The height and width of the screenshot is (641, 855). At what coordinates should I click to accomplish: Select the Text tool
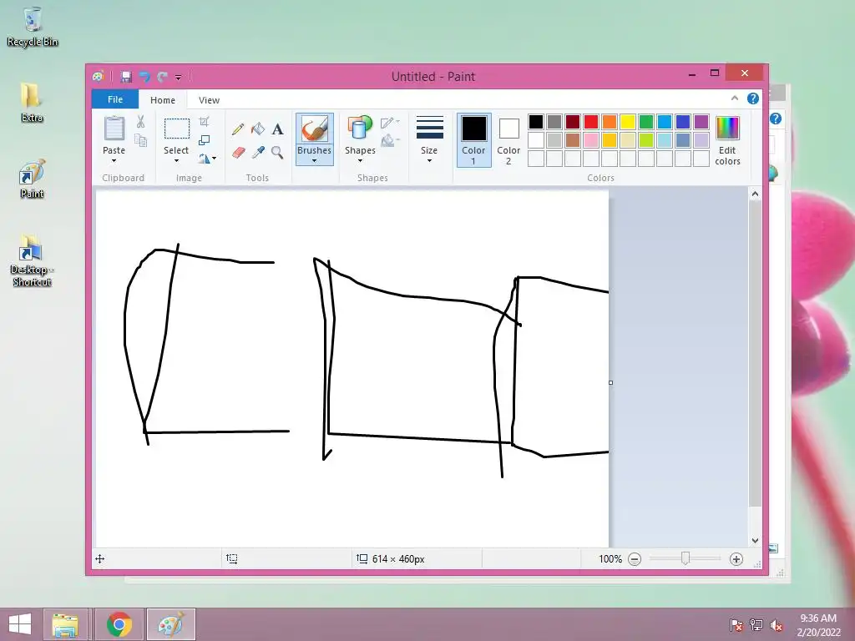(277, 129)
